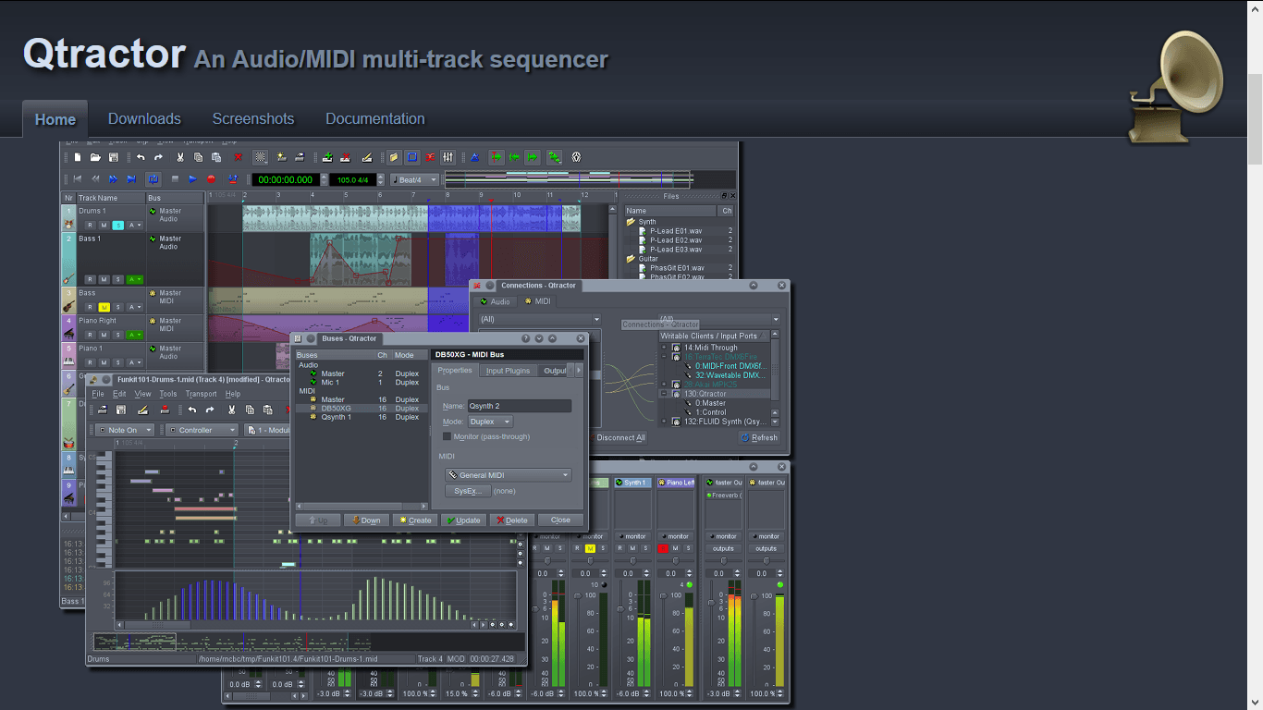Open the Documentation page tab
1263x710 pixels.
(375, 118)
